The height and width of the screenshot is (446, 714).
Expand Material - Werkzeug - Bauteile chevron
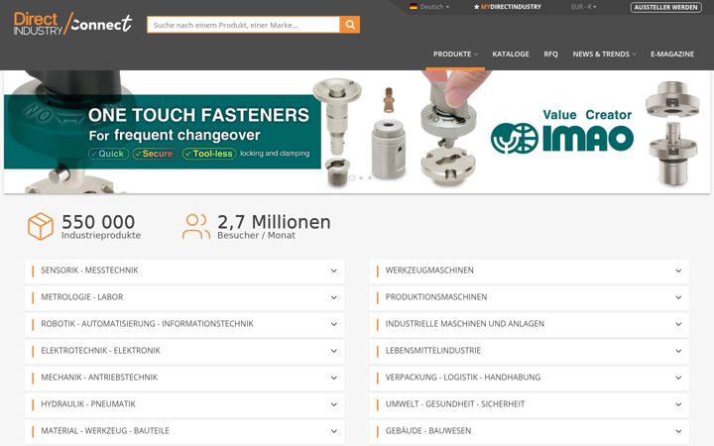click(x=334, y=431)
